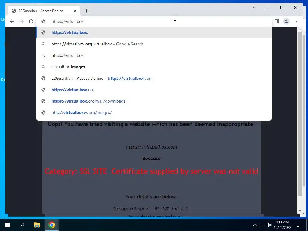Open the side panel icon
308x231 pixels.
click(277, 21)
